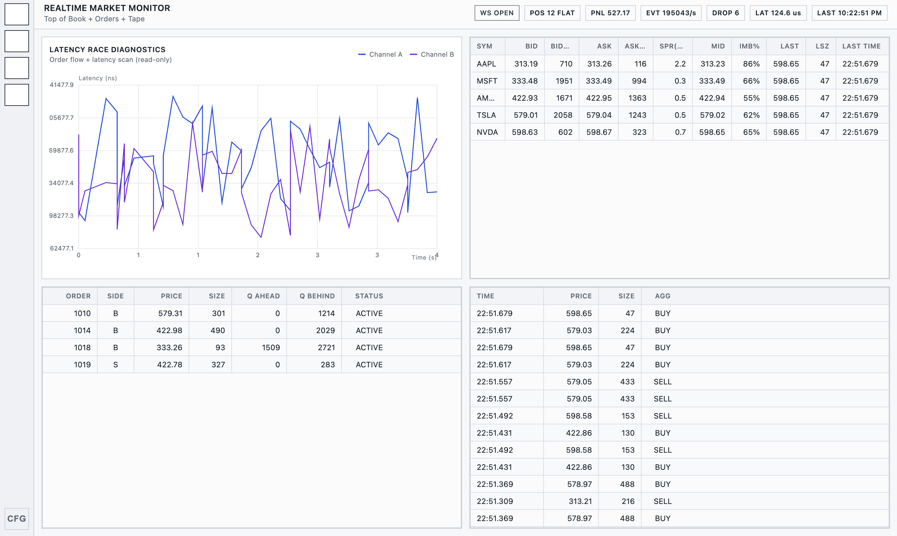Click the POS 12 FLAT indicator
The width and height of the screenshot is (897, 536).
click(x=552, y=13)
